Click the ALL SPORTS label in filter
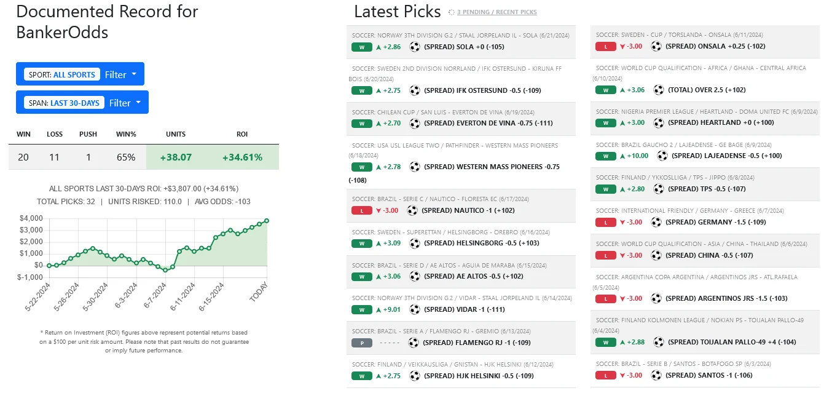 pyautogui.click(x=74, y=74)
